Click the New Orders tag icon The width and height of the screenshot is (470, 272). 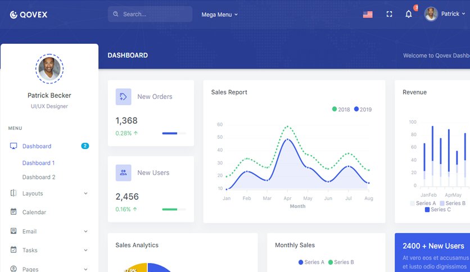[124, 97]
